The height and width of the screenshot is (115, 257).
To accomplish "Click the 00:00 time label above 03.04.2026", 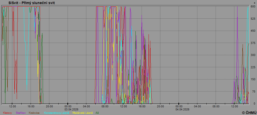I will coord(68,106).
